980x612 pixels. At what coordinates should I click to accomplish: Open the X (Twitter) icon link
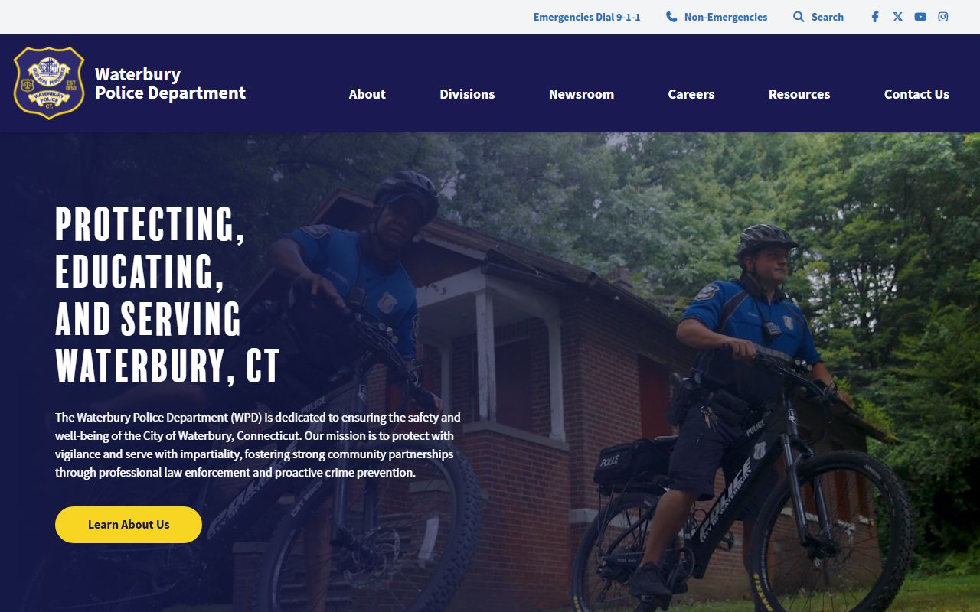point(897,17)
